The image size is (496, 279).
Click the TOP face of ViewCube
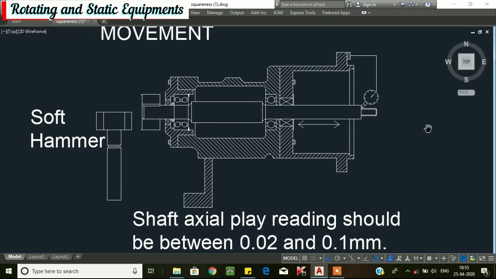466,62
